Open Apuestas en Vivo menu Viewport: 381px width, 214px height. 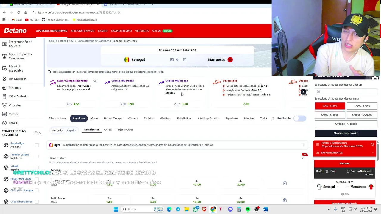pyautogui.click(x=82, y=31)
